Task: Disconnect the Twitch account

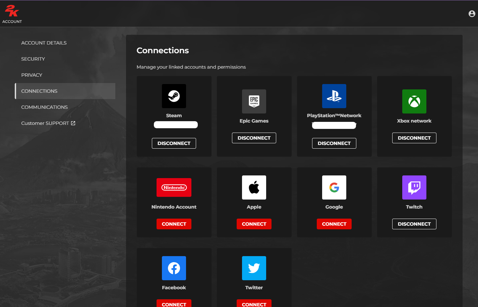Action: pos(414,224)
